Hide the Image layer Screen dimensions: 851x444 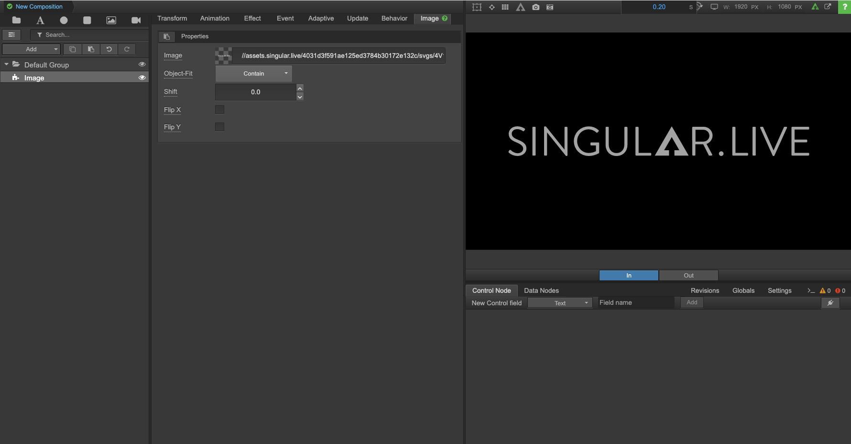tap(142, 78)
